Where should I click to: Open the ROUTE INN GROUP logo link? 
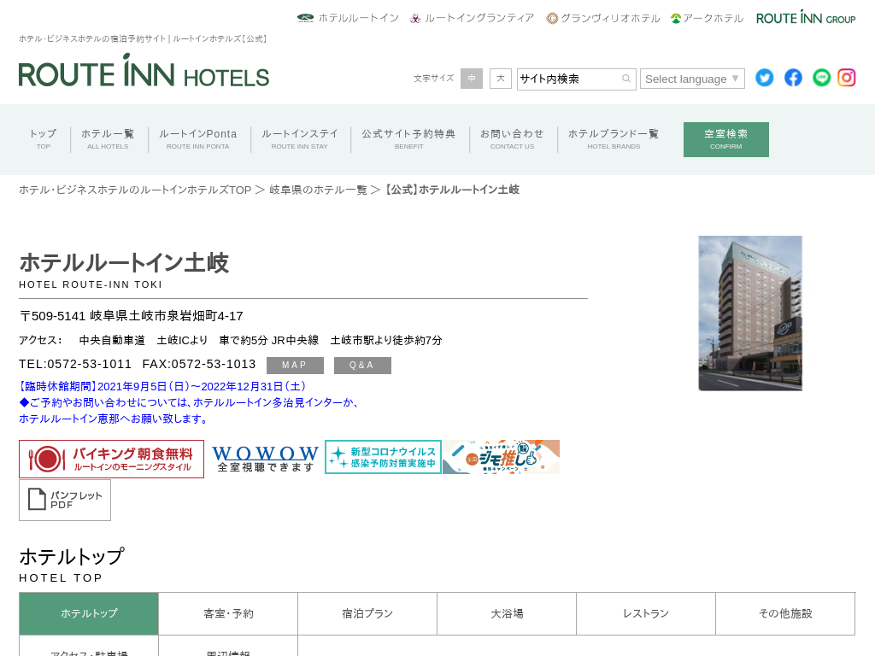point(806,18)
